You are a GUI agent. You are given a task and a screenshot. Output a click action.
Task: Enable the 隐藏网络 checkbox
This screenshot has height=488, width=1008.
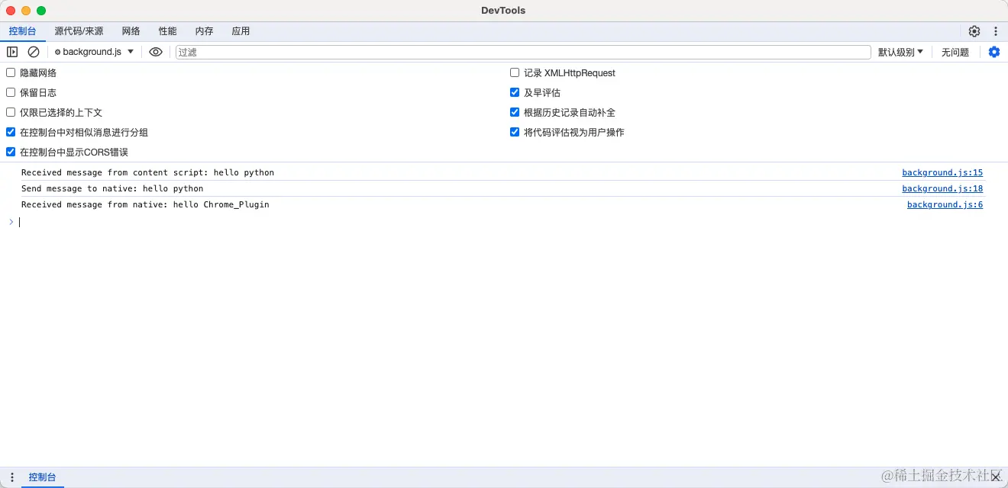11,72
